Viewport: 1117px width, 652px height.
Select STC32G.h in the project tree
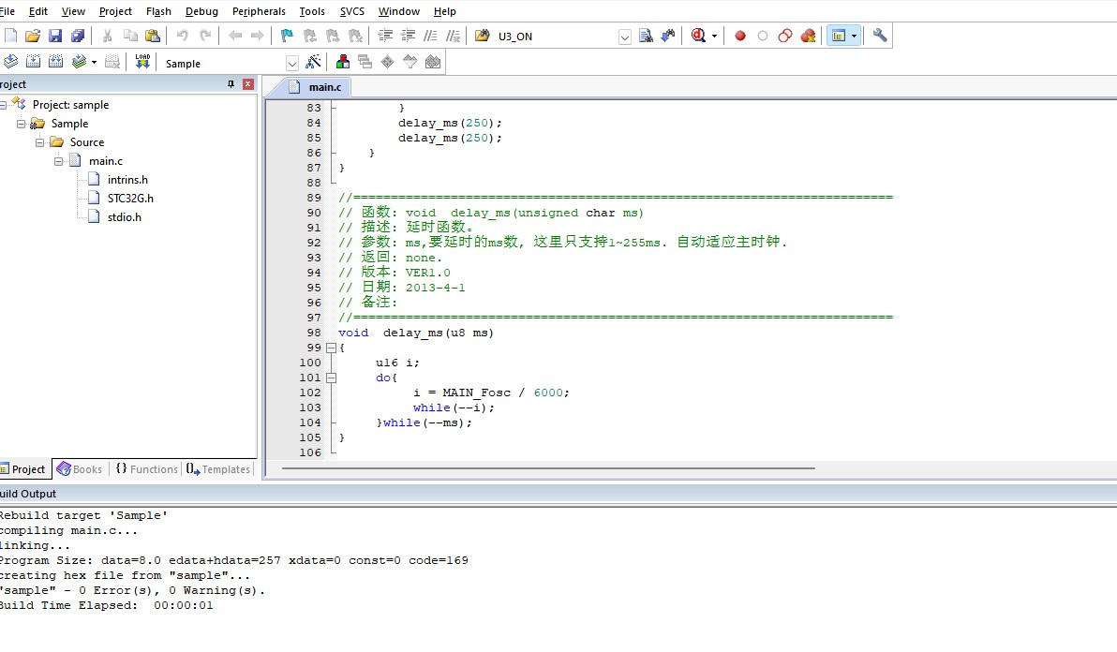tap(130, 199)
